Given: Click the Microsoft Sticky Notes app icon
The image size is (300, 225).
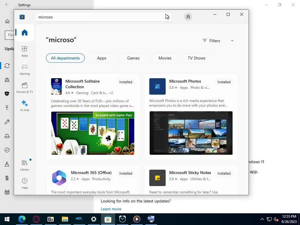Looking at the screenshot, I should click(x=157, y=178).
